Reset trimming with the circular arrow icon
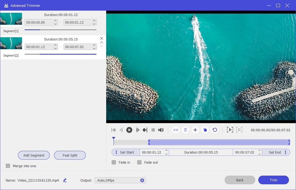Viewport: 296px width, 190px height. coord(215,130)
